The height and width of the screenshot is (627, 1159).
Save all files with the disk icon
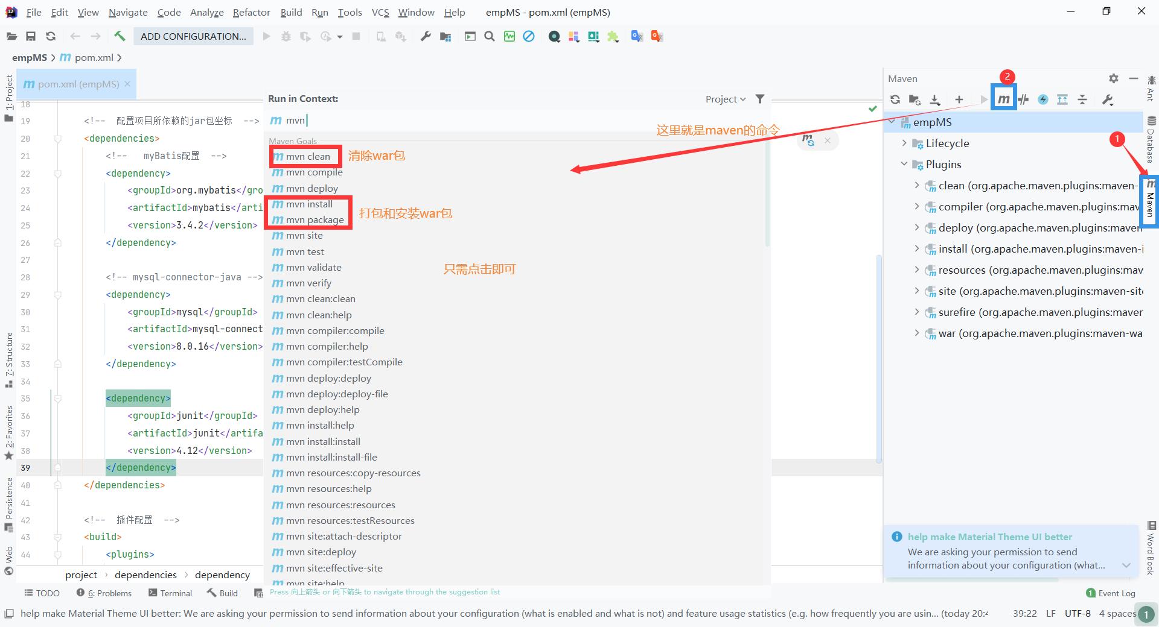tap(31, 36)
